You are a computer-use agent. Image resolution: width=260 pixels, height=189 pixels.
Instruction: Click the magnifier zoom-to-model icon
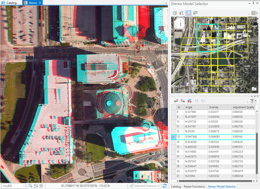click(x=182, y=13)
